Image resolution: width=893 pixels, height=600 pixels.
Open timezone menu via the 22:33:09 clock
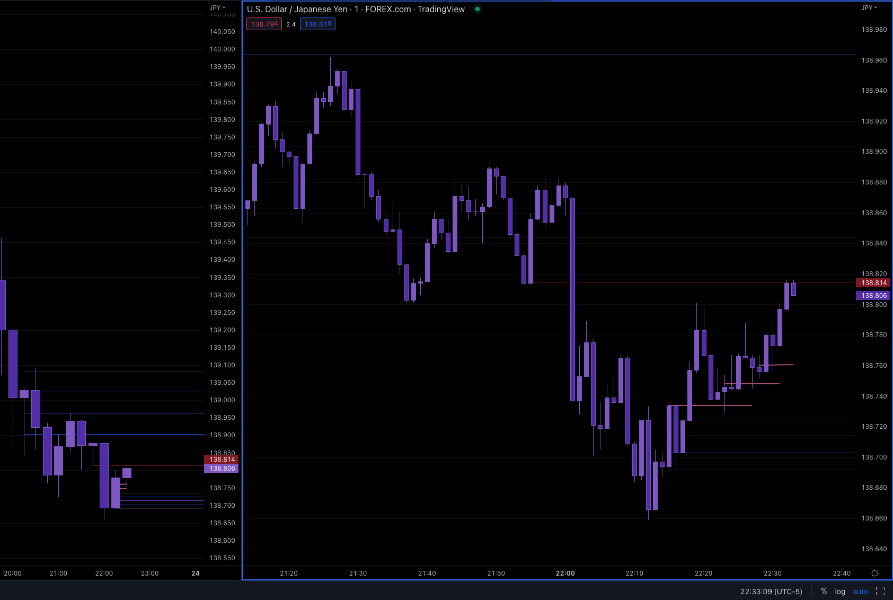[771, 591]
